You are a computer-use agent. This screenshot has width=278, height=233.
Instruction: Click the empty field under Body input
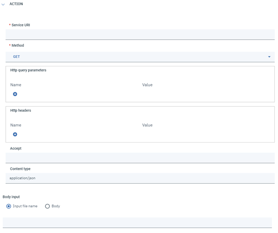(137, 222)
